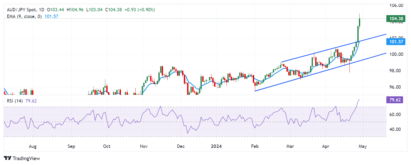This screenshot has height=165, width=411.
Task: Click the blue 101.57 EMA price badge
Action: tap(396, 42)
